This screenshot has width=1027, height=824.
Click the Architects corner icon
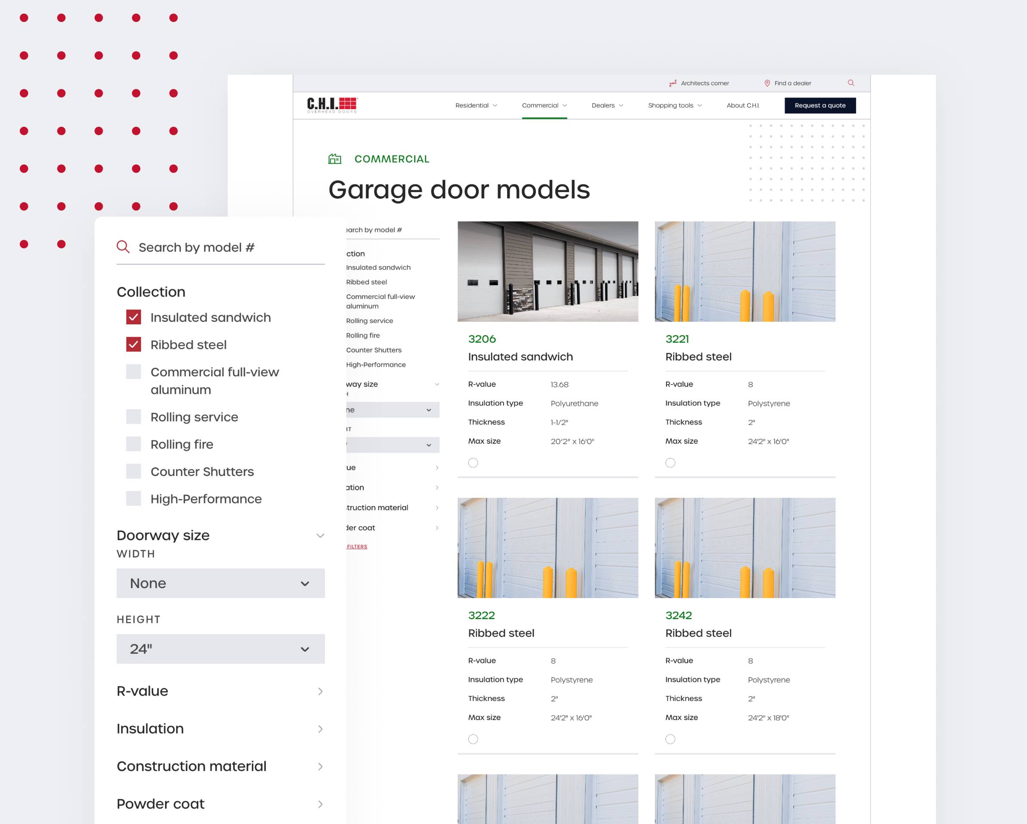coord(672,83)
